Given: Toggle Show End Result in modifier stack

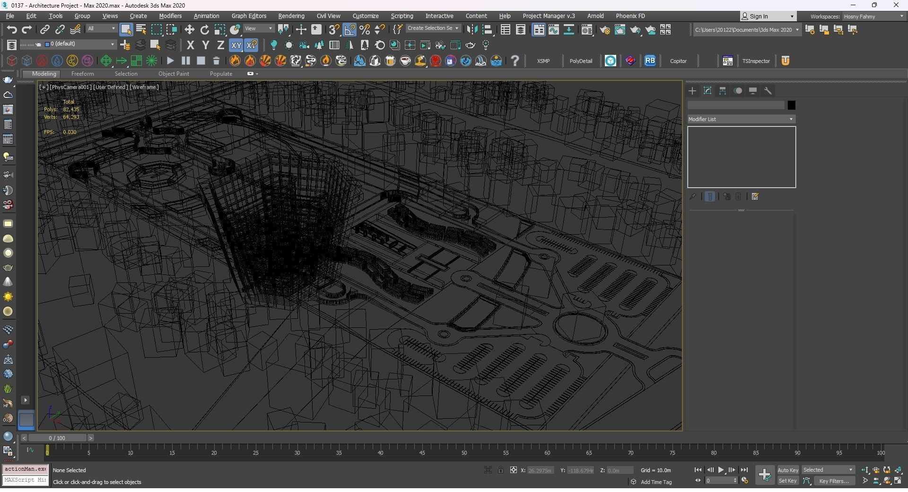Looking at the screenshot, I should click(710, 197).
